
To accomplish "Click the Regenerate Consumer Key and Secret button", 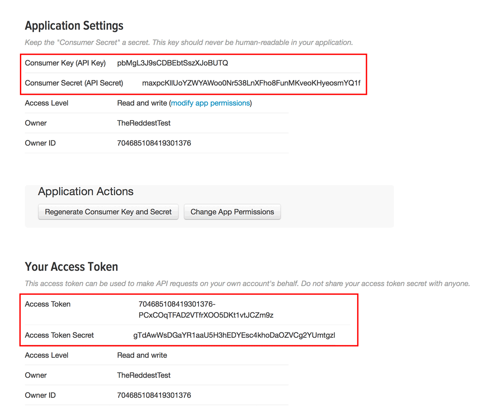I will pos(108,212).
